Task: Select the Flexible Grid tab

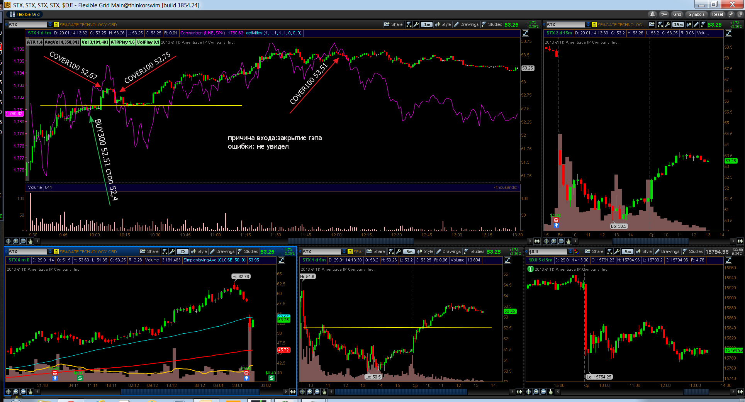Action: click(25, 14)
